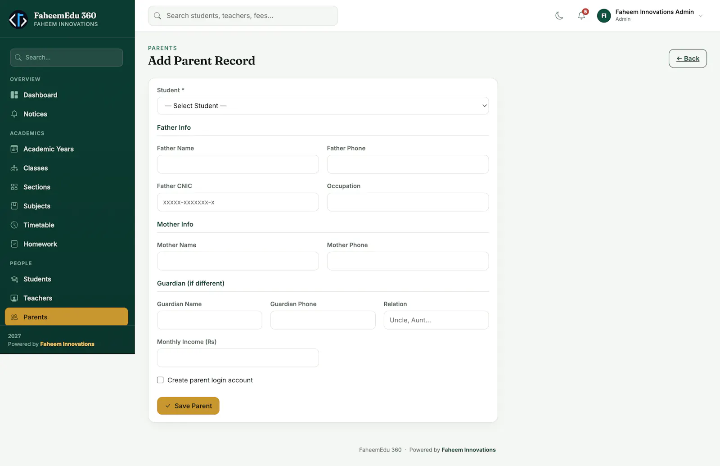Screen dimensions: 720x466
Task: Click the Notices bell icon in sidebar
Action: point(14,114)
